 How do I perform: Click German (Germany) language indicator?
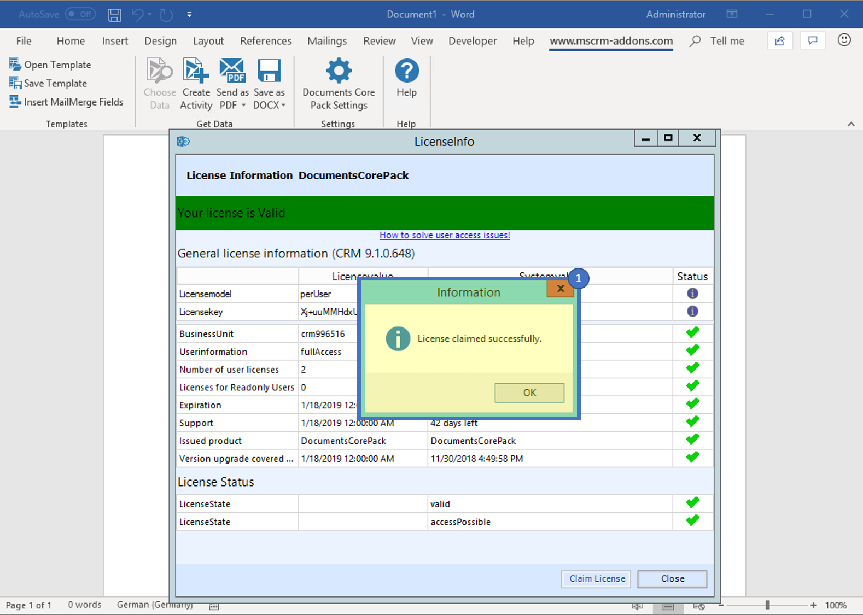coord(155,605)
